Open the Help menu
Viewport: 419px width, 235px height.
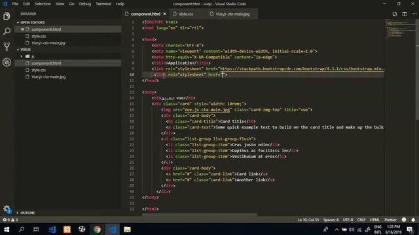click(120, 4)
